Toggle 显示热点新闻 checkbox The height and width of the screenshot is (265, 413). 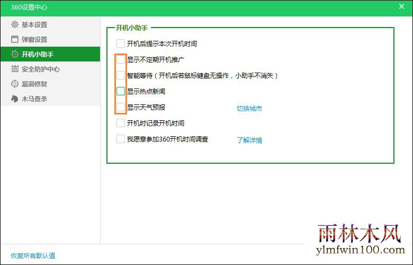(121, 91)
